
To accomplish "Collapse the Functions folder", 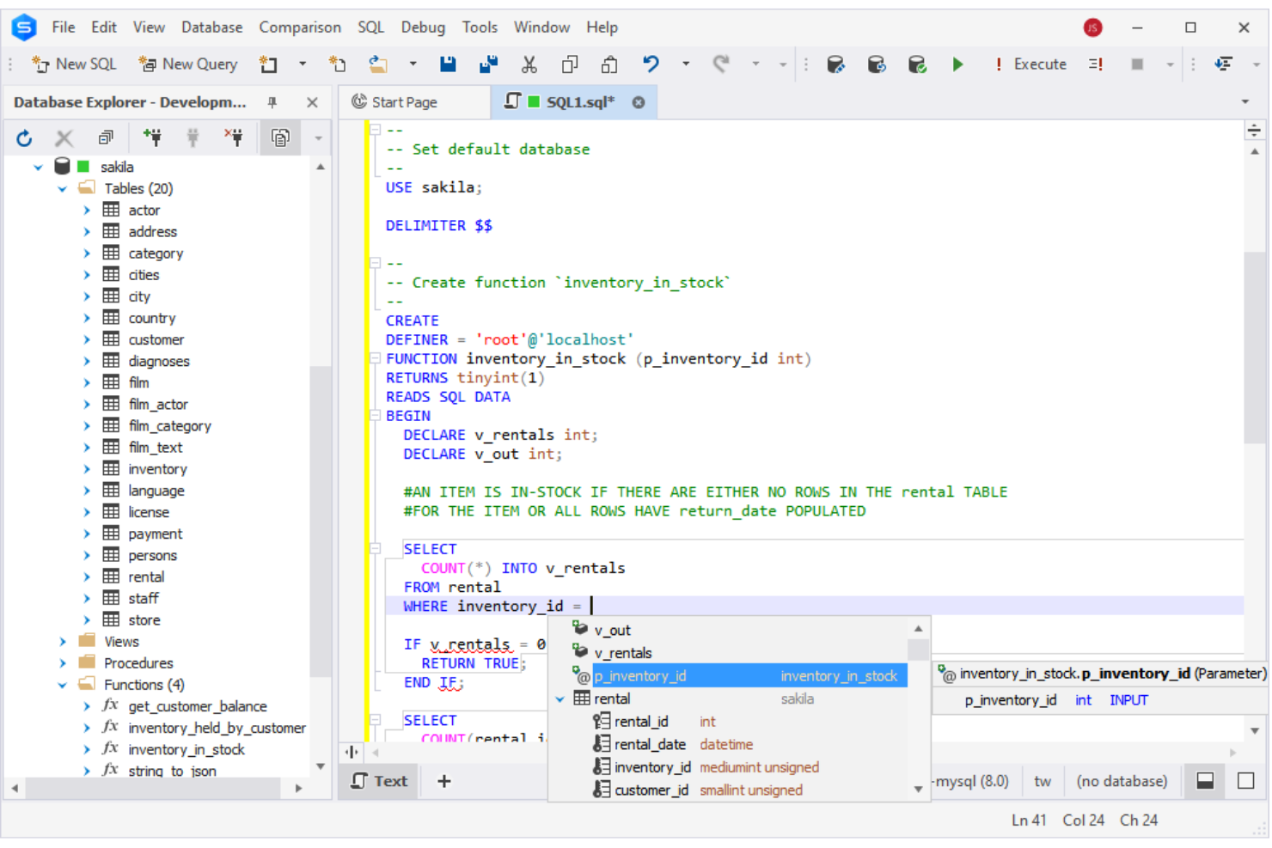I will point(61,685).
